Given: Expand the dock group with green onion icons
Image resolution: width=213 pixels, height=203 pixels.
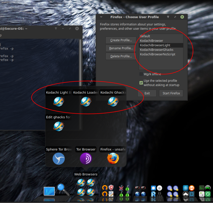Looking at the screenshot, I should (124, 191).
